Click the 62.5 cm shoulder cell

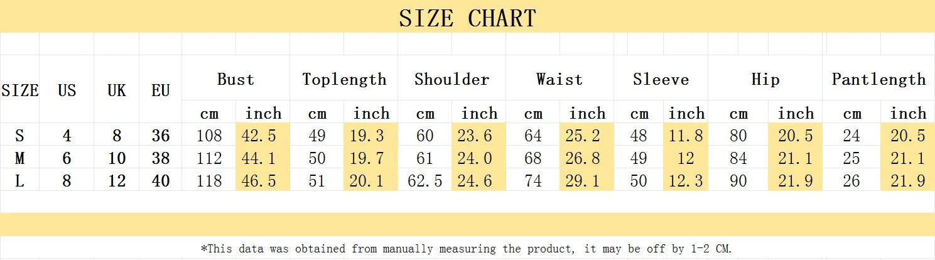[425, 181]
